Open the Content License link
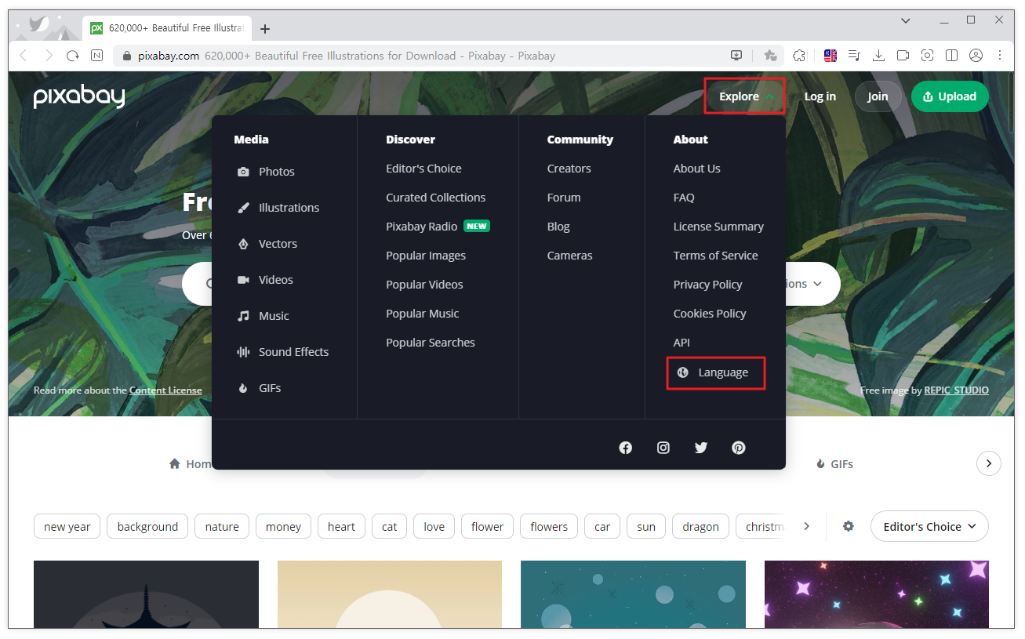The height and width of the screenshot is (639, 1025). pyautogui.click(x=165, y=390)
